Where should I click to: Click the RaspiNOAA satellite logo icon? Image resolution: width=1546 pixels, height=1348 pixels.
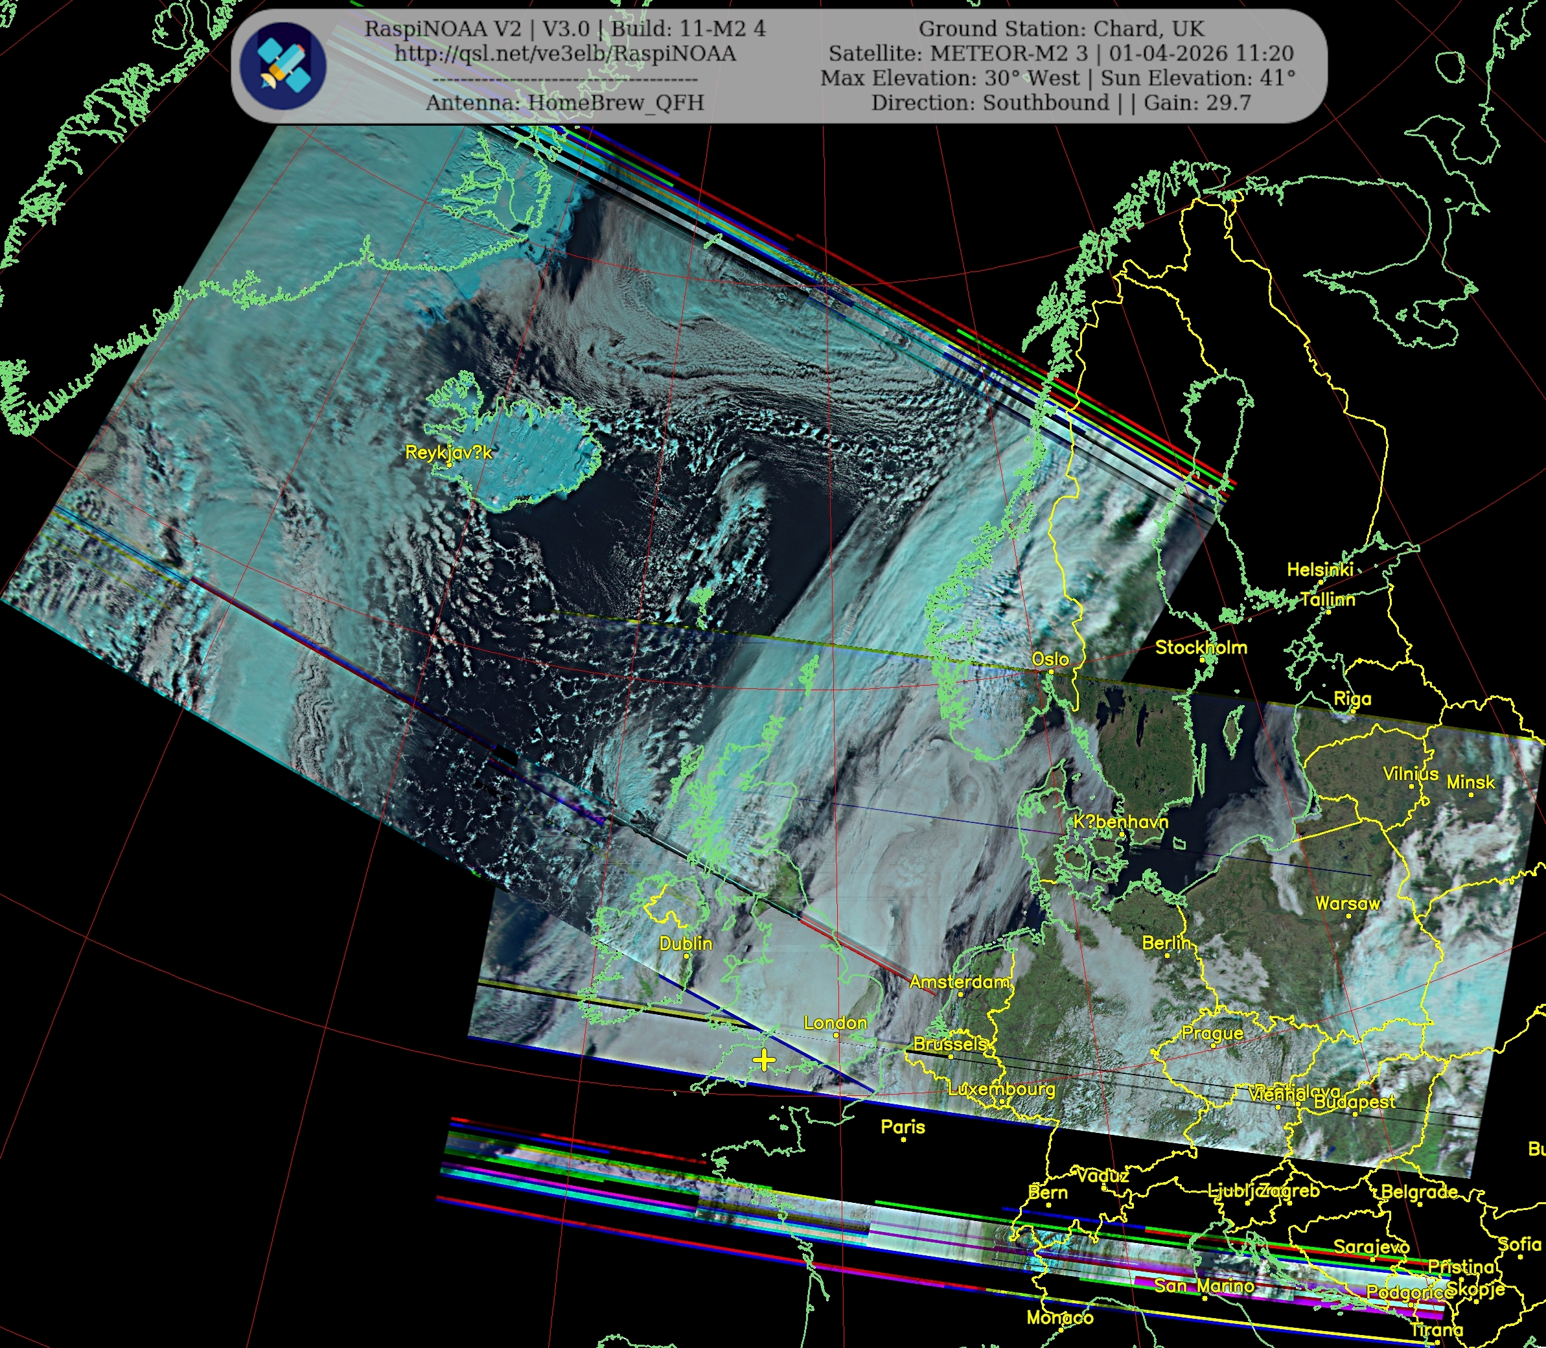tap(283, 65)
